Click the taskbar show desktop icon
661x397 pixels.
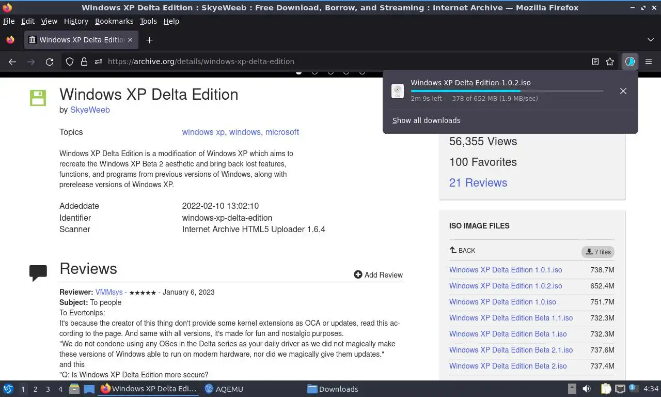[x=89, y=389]
